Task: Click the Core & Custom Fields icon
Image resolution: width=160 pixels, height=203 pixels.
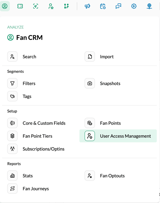Action: tap(12, 123)
